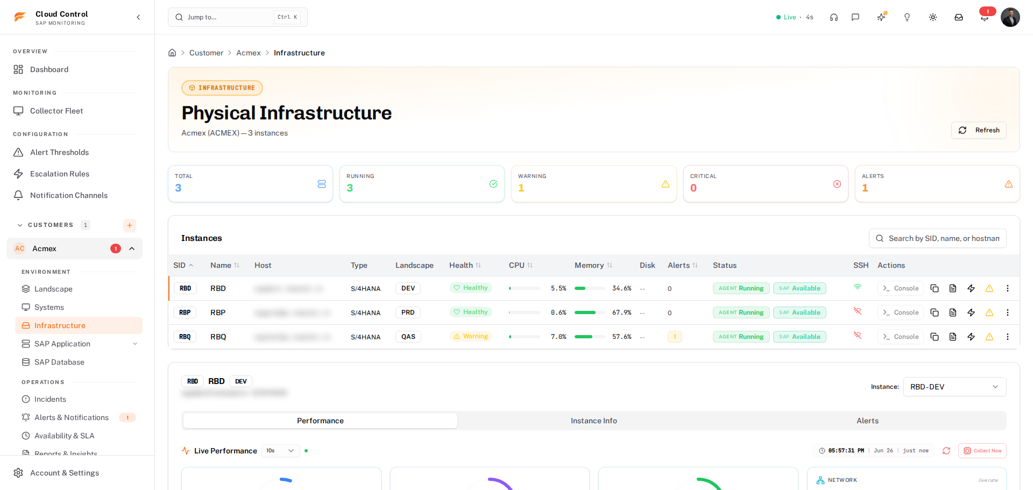The image size is (1033, 490).
Task: Open Systems under Environment
Action: (x=79, y=307)
